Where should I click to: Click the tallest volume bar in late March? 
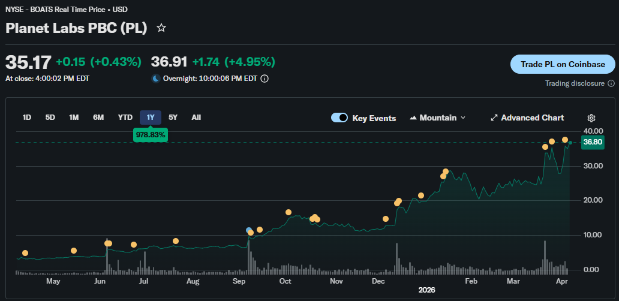[x=545, y=257]
